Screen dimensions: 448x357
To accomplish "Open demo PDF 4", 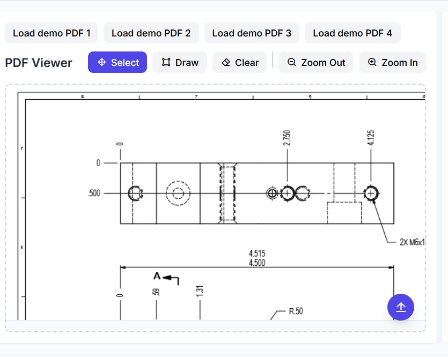I will [x=352, y=33].
